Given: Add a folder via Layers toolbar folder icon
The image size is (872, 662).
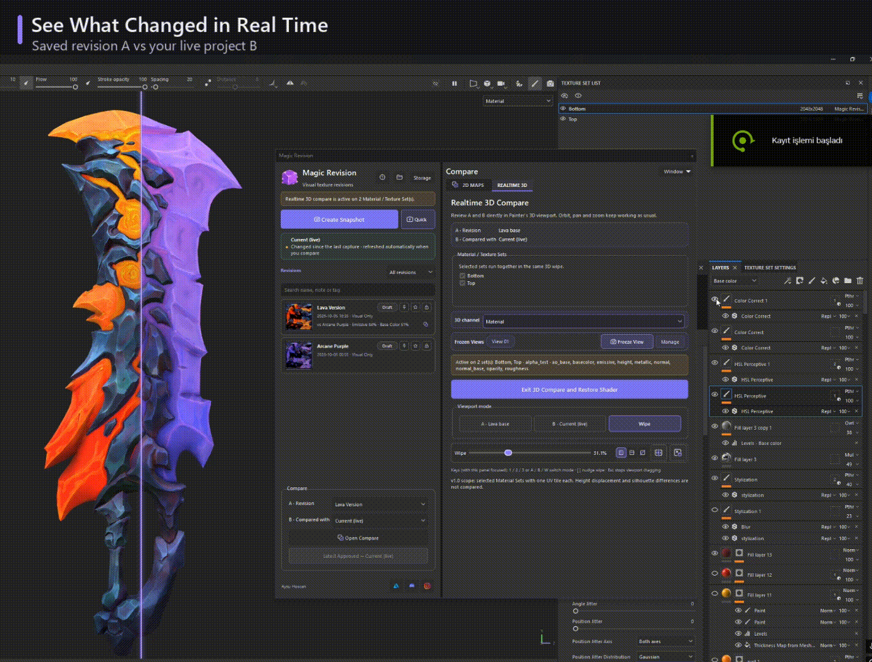Looking at the screenshot, I should (847, 281).
